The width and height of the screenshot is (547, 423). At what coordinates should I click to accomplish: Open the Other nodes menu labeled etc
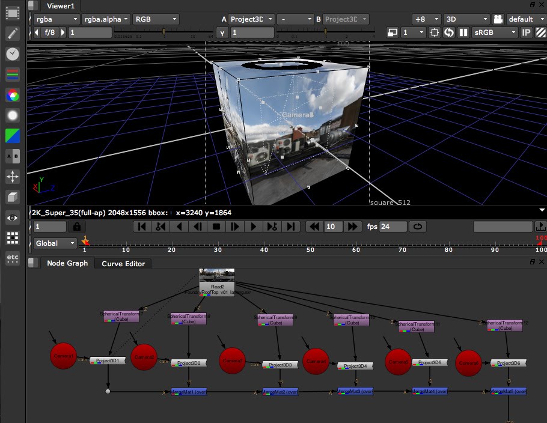coord(13,258)
